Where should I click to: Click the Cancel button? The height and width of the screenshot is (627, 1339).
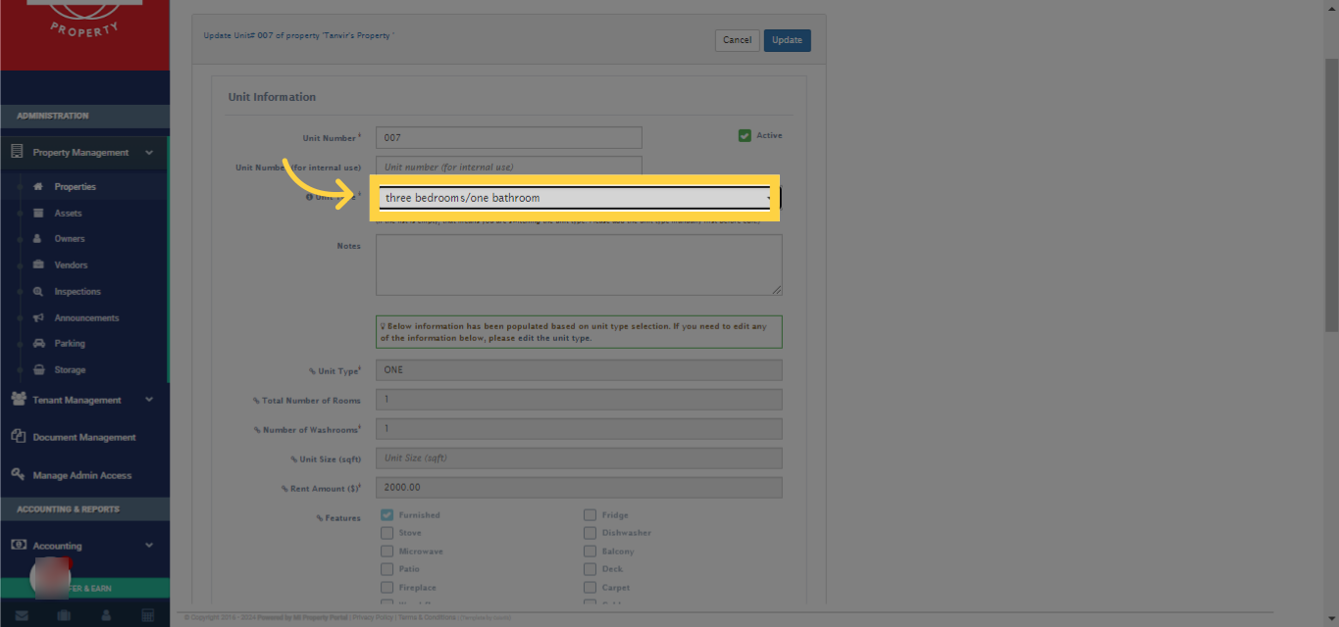point(738,40)
